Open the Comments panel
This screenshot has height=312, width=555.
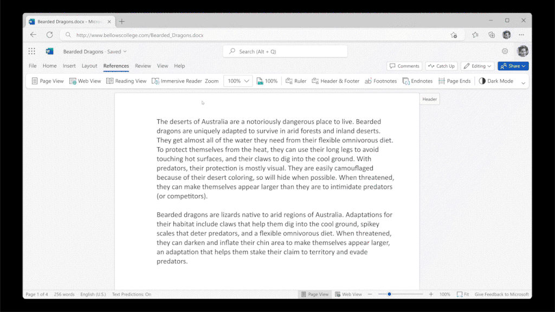404,66
